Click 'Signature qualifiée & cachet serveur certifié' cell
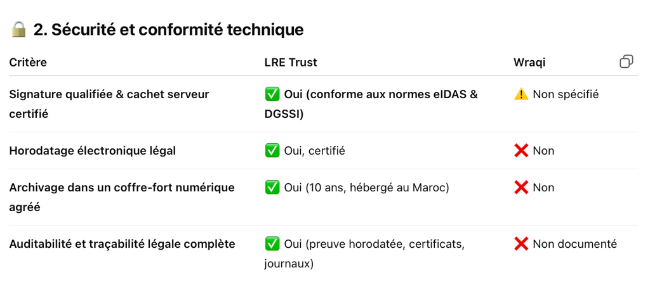 click(109, 105)
